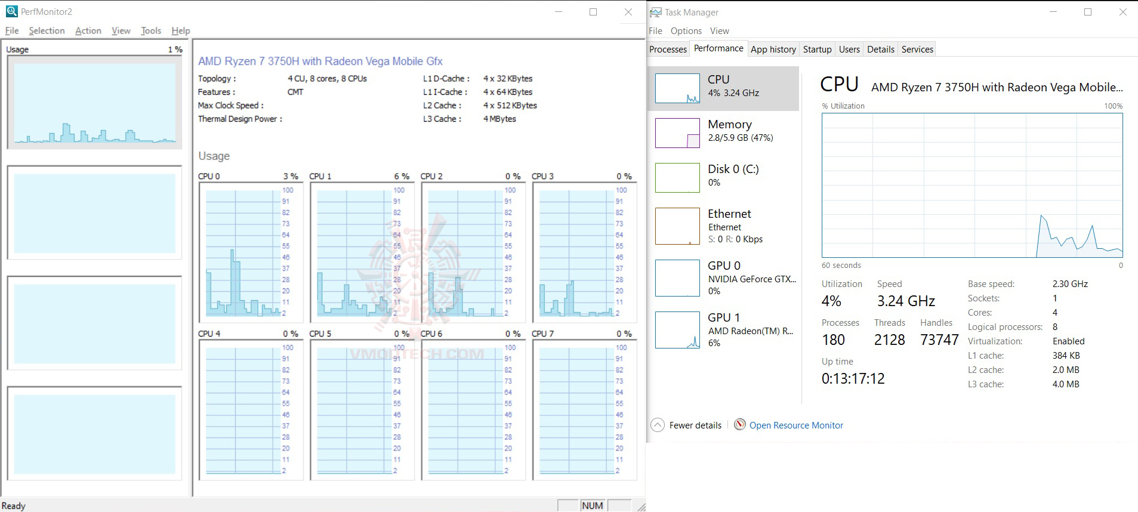
Task: Open Resource Monitor link
Action: pyautogui.click(x=796, y=425)
